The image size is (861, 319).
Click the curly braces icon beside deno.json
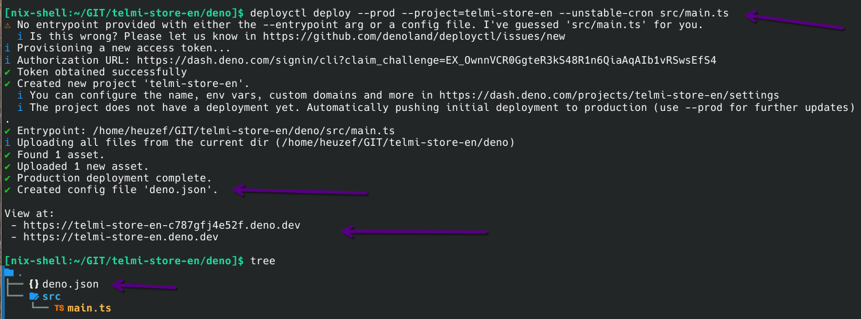click(34, 284)
